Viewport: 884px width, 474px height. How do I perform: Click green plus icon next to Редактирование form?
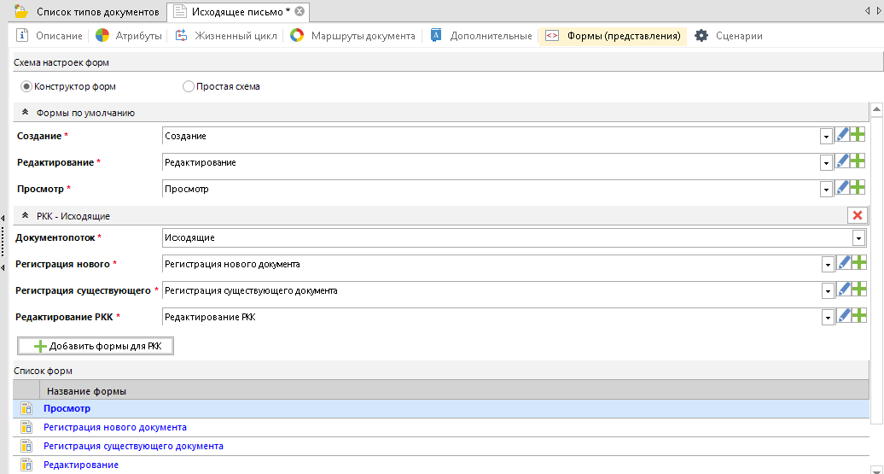pyautogui.click(x=858, y=161)
